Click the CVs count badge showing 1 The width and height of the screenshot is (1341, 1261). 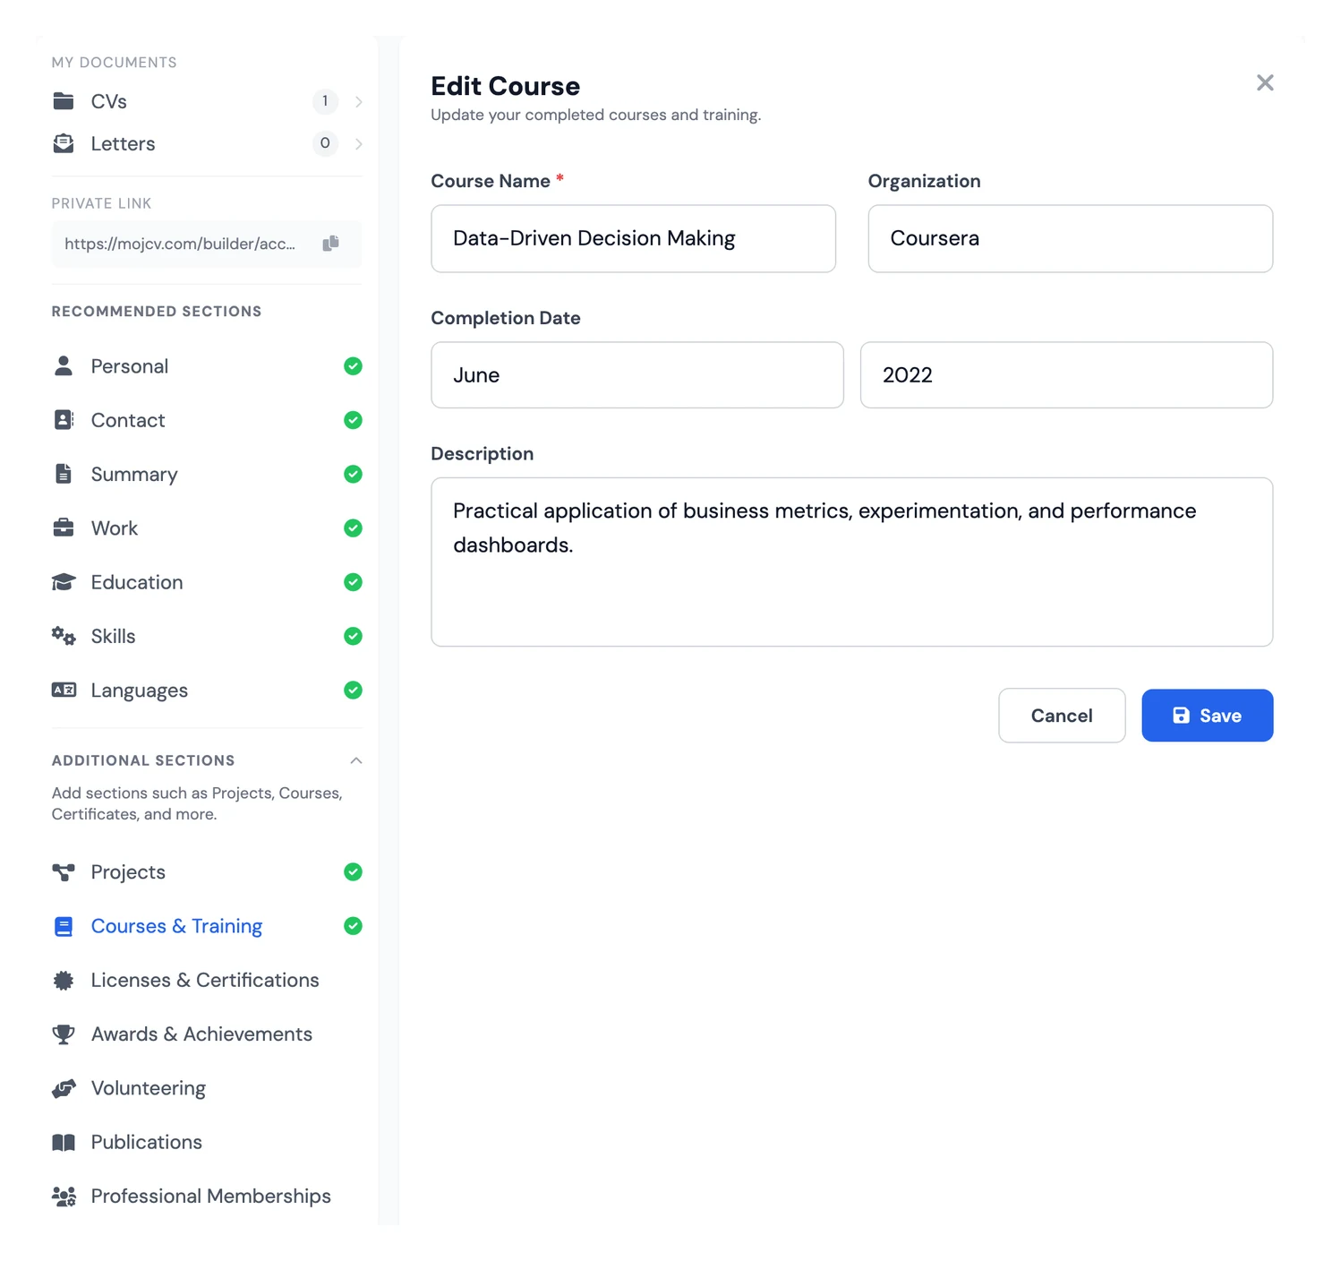[x=325, y=101]
